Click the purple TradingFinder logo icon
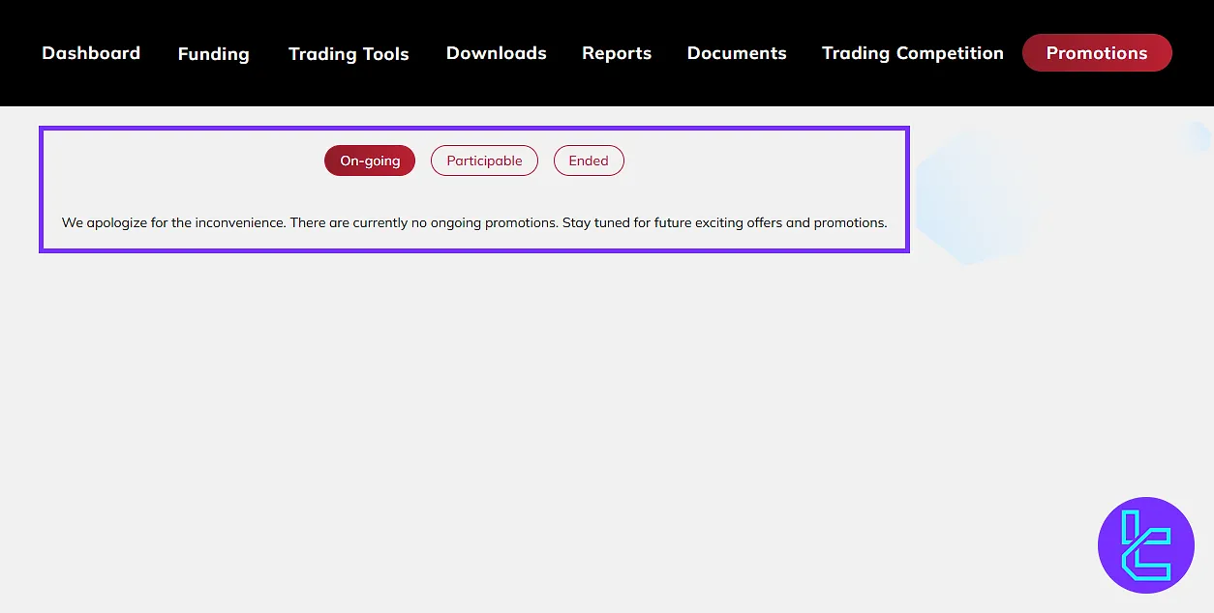Viewport: 1214px width, 613px height. [1145, 545]
